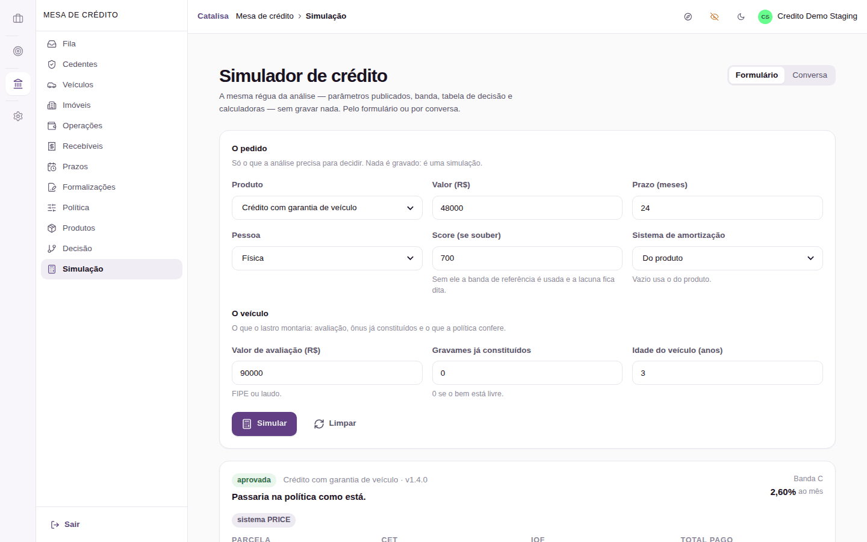
Task: Click Valor de avaliação input field
Action: click(x=327, y=373)
